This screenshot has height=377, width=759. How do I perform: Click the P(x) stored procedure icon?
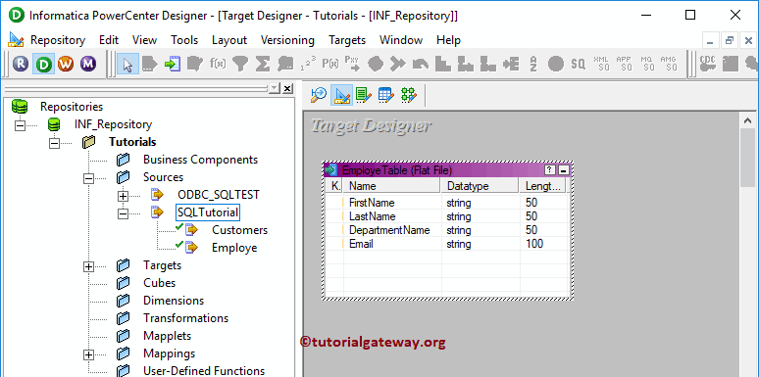330,64
